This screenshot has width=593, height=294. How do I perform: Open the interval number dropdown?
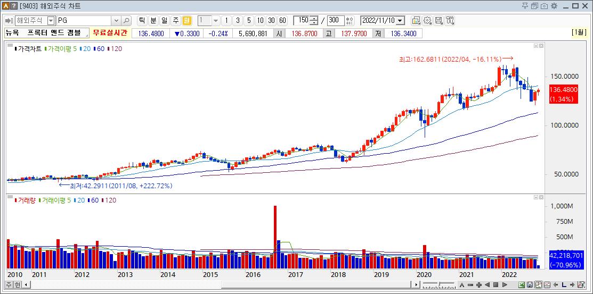point(216,20)
